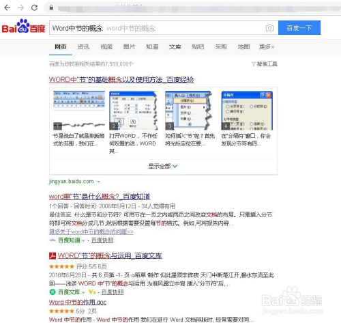This screenshot has width=341, height=323.
Task: Expand the 更多» tab menu
Action: click(x=267, y=46)
